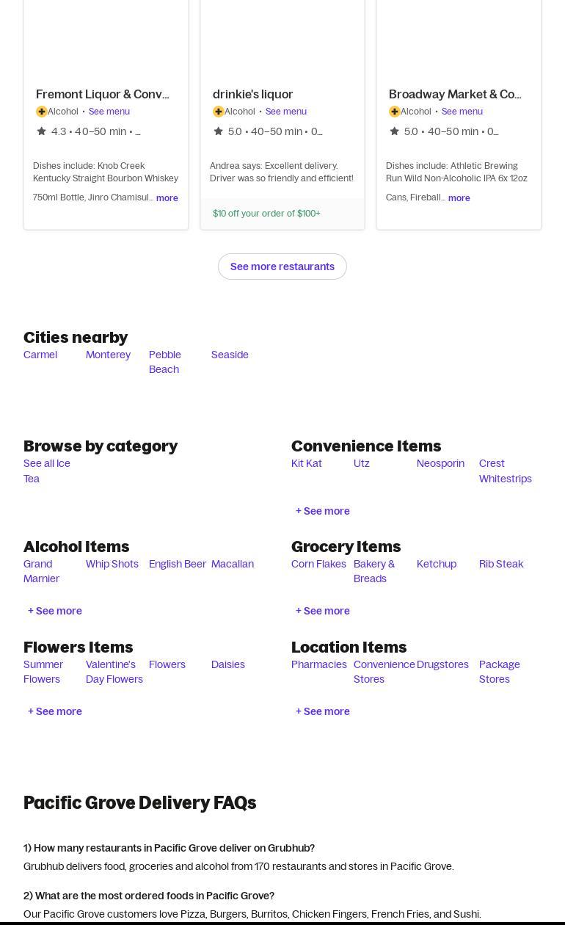565x925 pixels.
Task: Expand the Grocery Items See more link
Action: click(x=323, y=610)
